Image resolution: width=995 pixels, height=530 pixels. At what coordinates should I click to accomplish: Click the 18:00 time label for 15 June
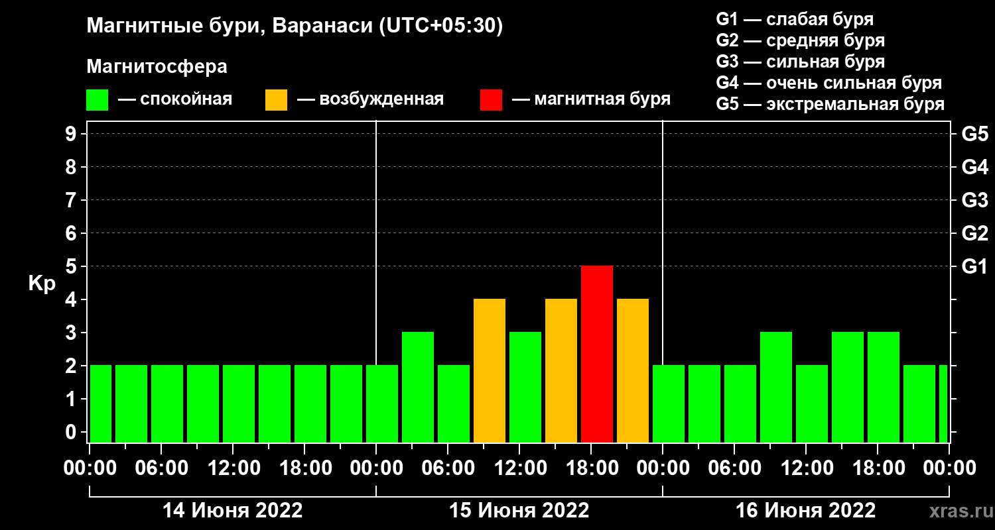[591, 468]
